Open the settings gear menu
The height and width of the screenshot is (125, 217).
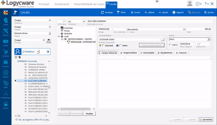198,4
